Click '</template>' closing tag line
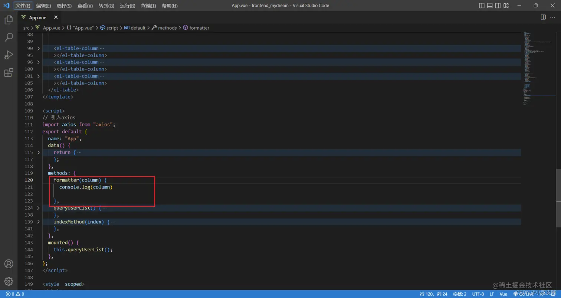This screenshot has width=561, height=298. [x=58, y=97]
